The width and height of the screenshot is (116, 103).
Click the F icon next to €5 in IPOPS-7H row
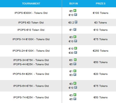(x=75, y=99)
